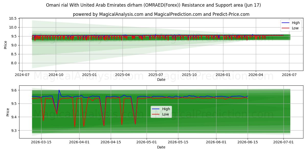Click 'Low' in the top chart legend

295,28
